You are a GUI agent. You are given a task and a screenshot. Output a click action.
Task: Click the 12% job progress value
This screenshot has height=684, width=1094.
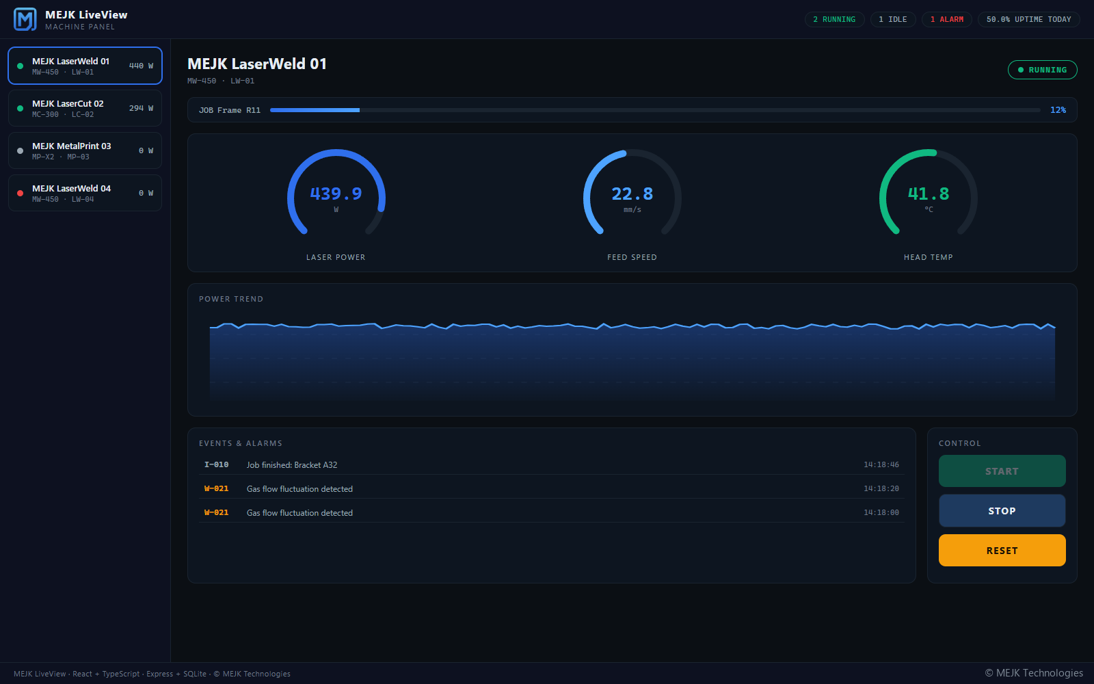(1058, 110)
